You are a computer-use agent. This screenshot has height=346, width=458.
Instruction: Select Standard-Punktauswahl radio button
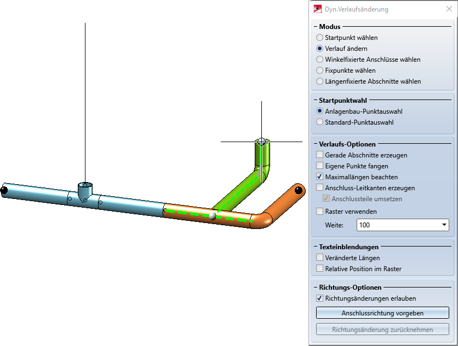click(319, 122)
